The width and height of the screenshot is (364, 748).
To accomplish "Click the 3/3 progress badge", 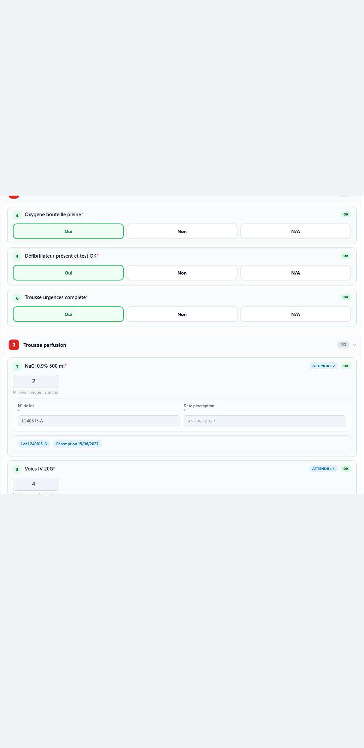I will [343, 345].
